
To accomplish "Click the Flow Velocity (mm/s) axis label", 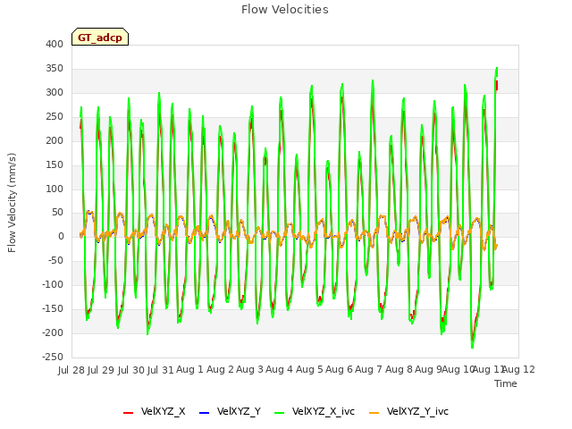I will pyautogui.click(x=12, y=203).
